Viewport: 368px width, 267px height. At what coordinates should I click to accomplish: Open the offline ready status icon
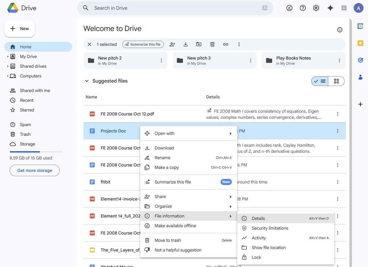pyautogui.click(x=289, y=8)
